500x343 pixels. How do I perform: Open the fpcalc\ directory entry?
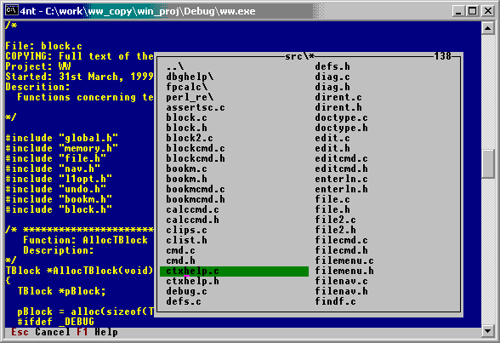pyautogui.click(x=187, y=87)
